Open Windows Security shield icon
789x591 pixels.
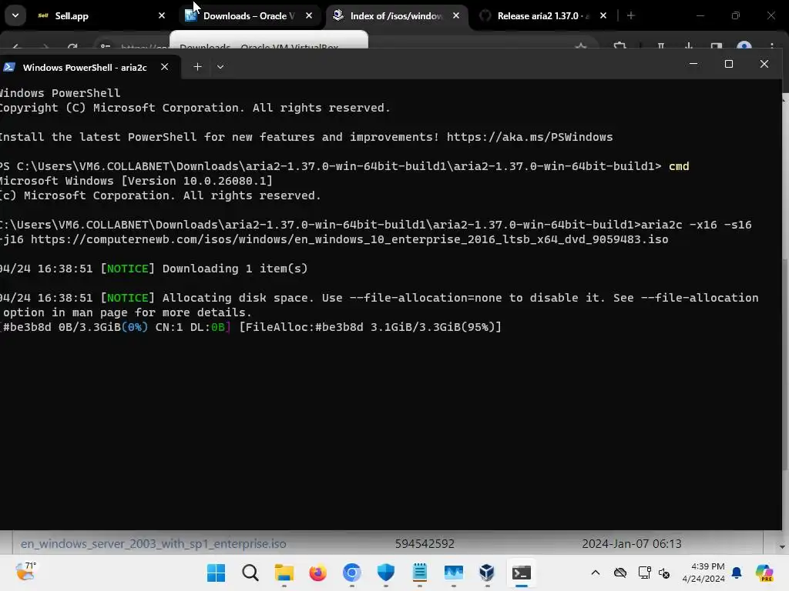point(386,573)
